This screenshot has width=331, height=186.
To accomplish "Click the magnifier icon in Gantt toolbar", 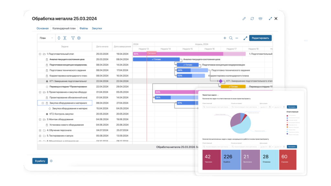I will (x=231, y=38).
